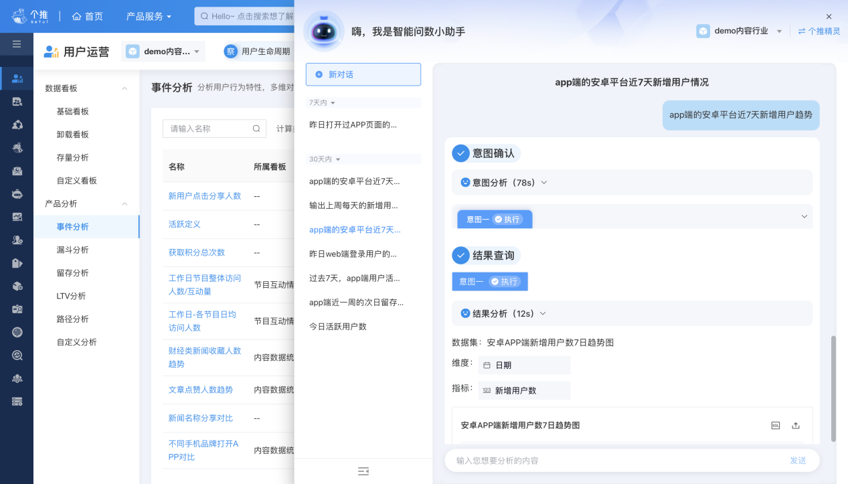
Task: Go to 首页 in the top navigation
Action: (87, 16)
